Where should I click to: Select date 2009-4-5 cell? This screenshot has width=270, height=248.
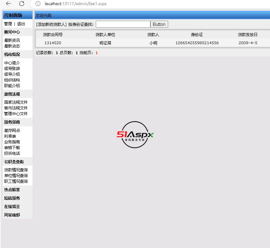(x=248, y=43)
